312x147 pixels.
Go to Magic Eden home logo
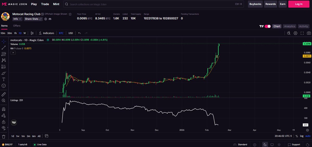(14, 4)
